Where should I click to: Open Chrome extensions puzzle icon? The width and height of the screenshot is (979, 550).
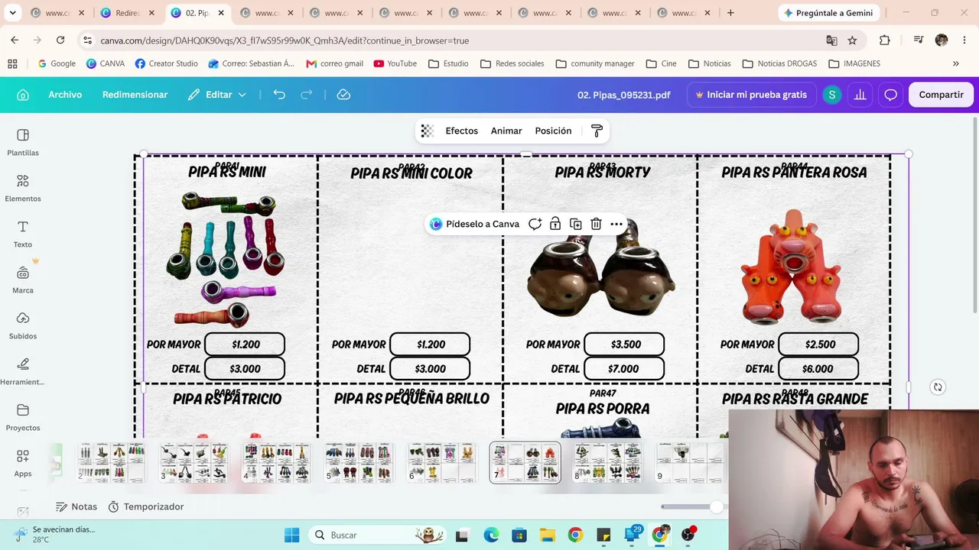point(885,40)
